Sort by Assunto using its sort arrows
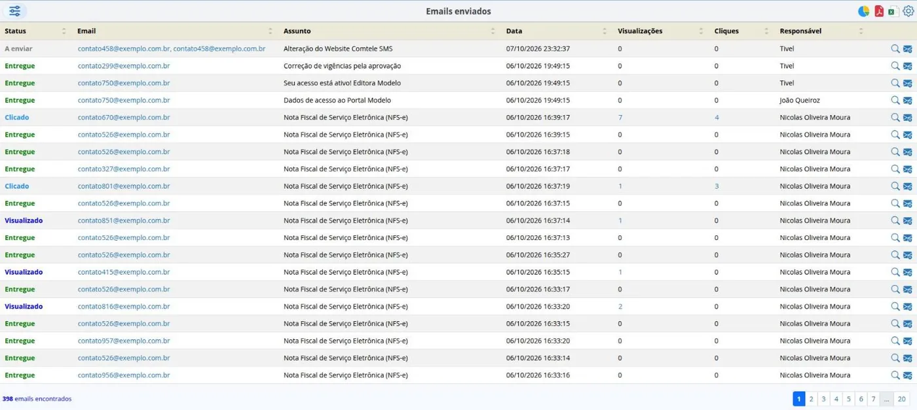The height and width of the screenshot is (410, 917). (x=493, y=31)
